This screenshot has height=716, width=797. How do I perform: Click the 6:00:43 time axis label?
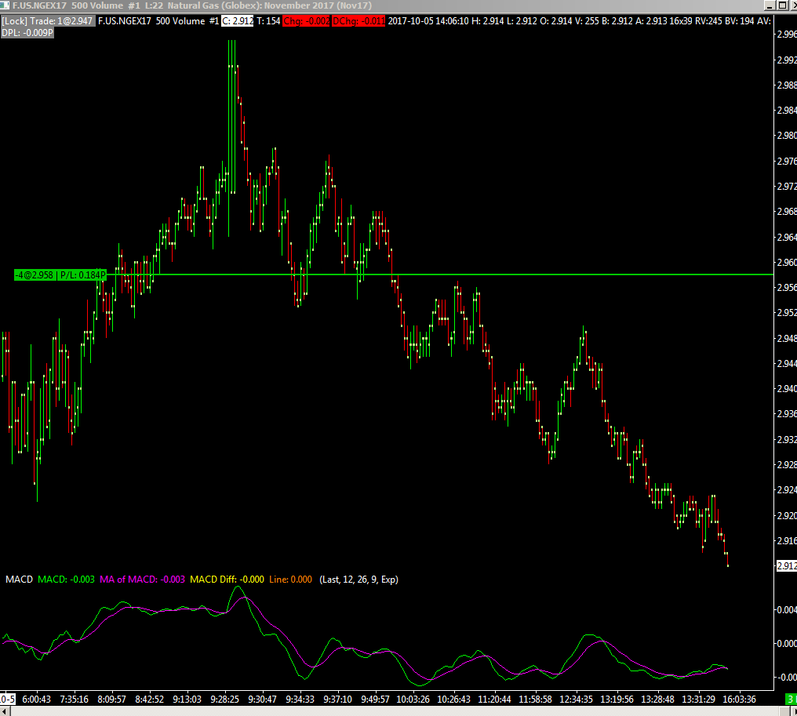click(x=37, y=700)
